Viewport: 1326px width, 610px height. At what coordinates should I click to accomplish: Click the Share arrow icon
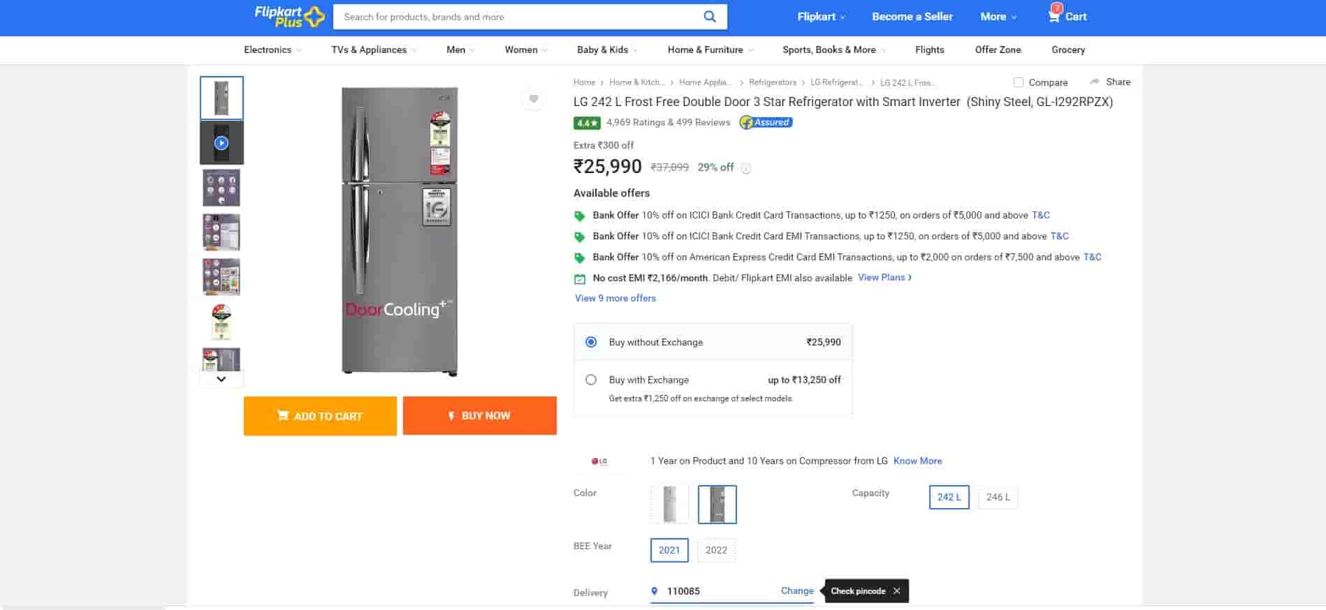1095,82
